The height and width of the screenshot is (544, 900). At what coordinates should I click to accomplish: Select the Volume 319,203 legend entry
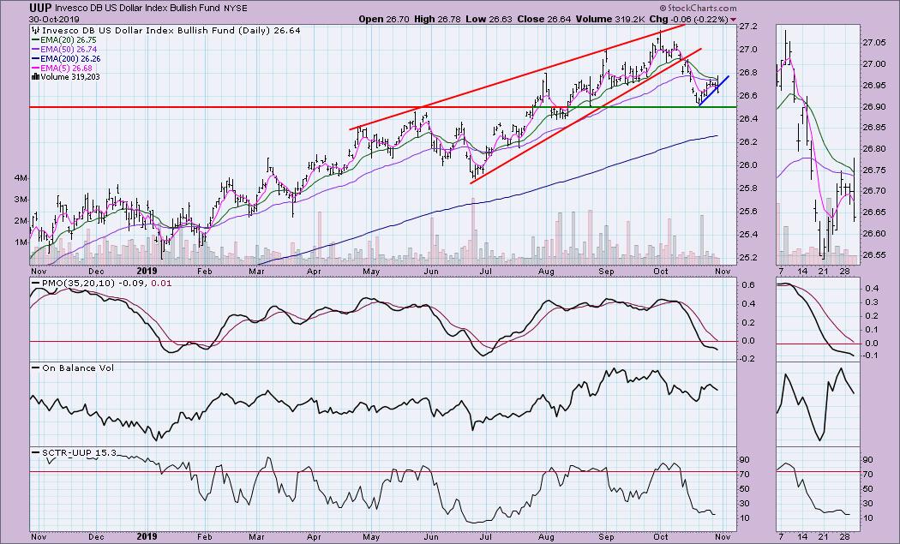click(70, 76)
